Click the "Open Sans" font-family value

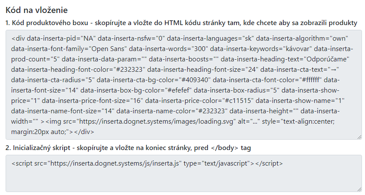point(106,48)
